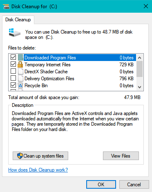This screenshot has height=192, width=152.
Task: Click the Downloaded Program Files folder icon
Action: click(20, 57)
